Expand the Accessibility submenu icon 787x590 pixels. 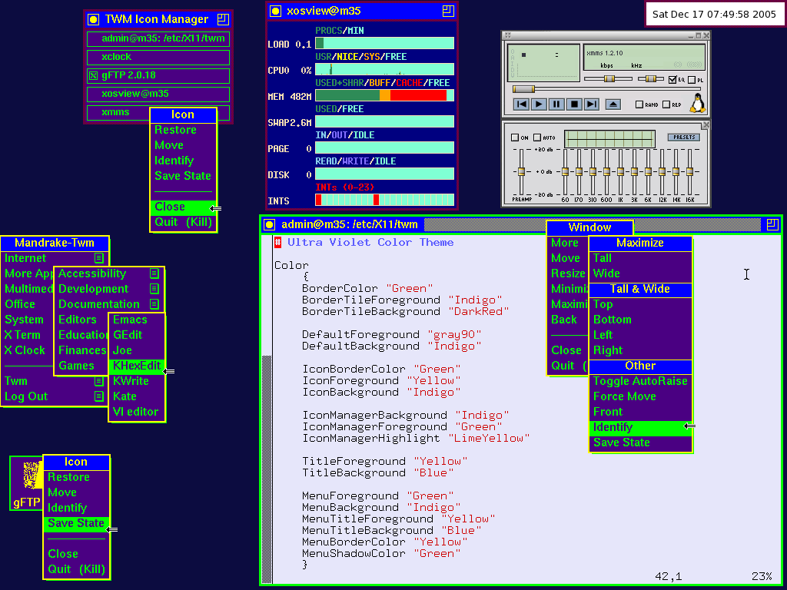pos(154,273)
